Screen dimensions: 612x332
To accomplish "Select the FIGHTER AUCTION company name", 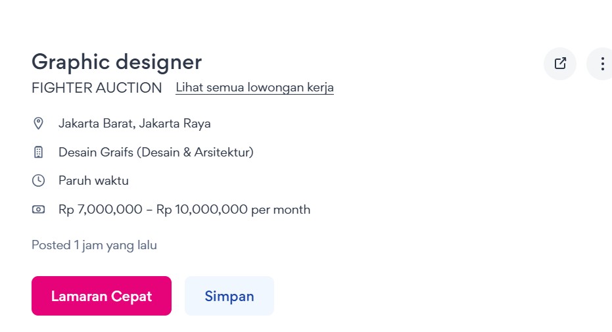I will (x=97, y=88).
